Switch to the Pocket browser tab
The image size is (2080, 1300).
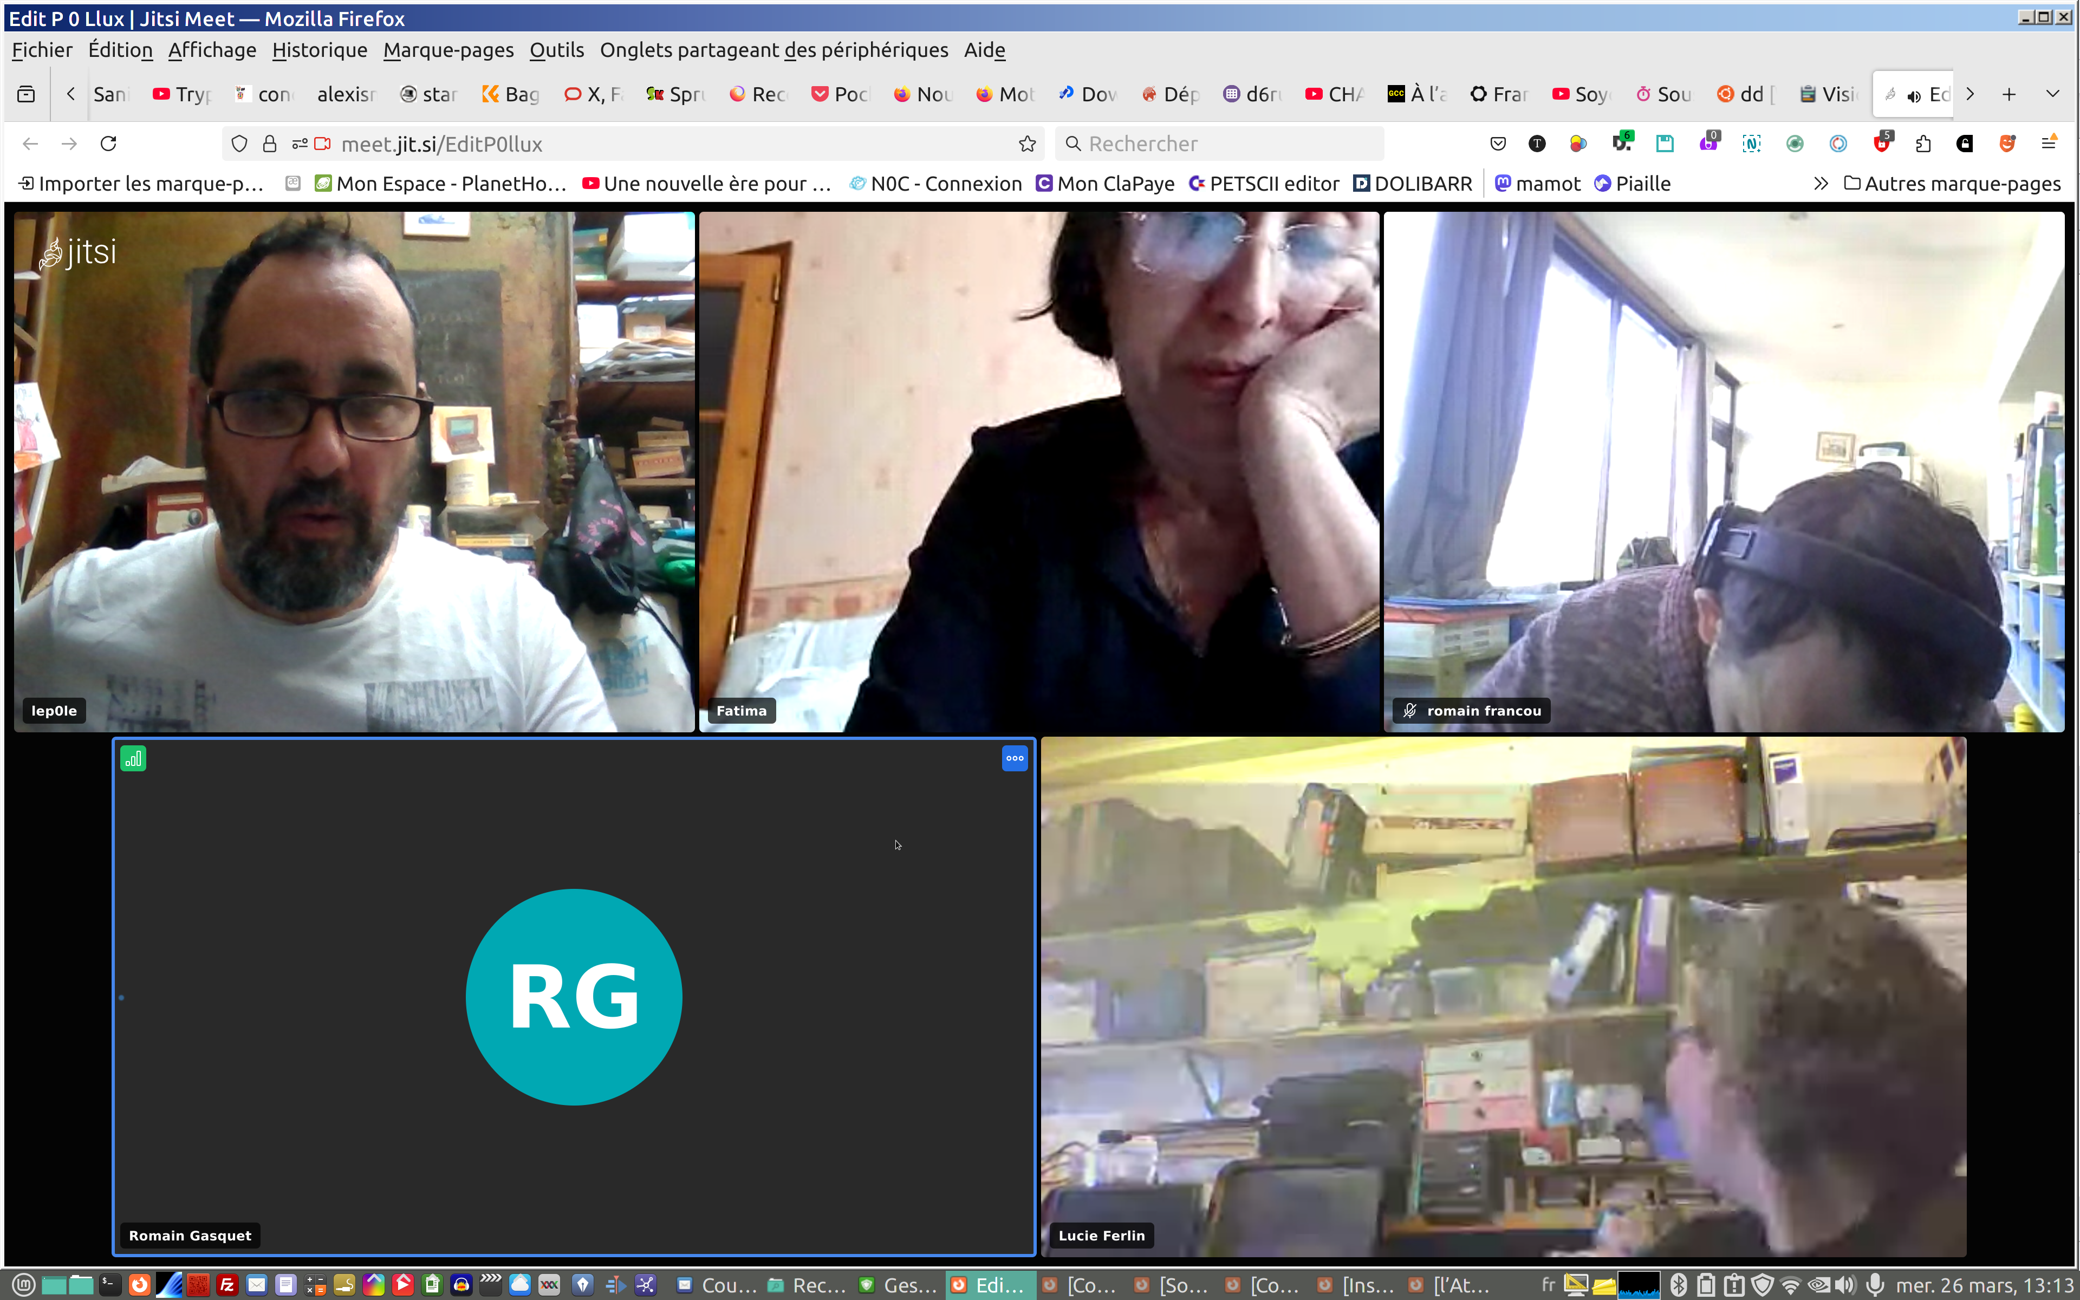click(x=841, y=94)
